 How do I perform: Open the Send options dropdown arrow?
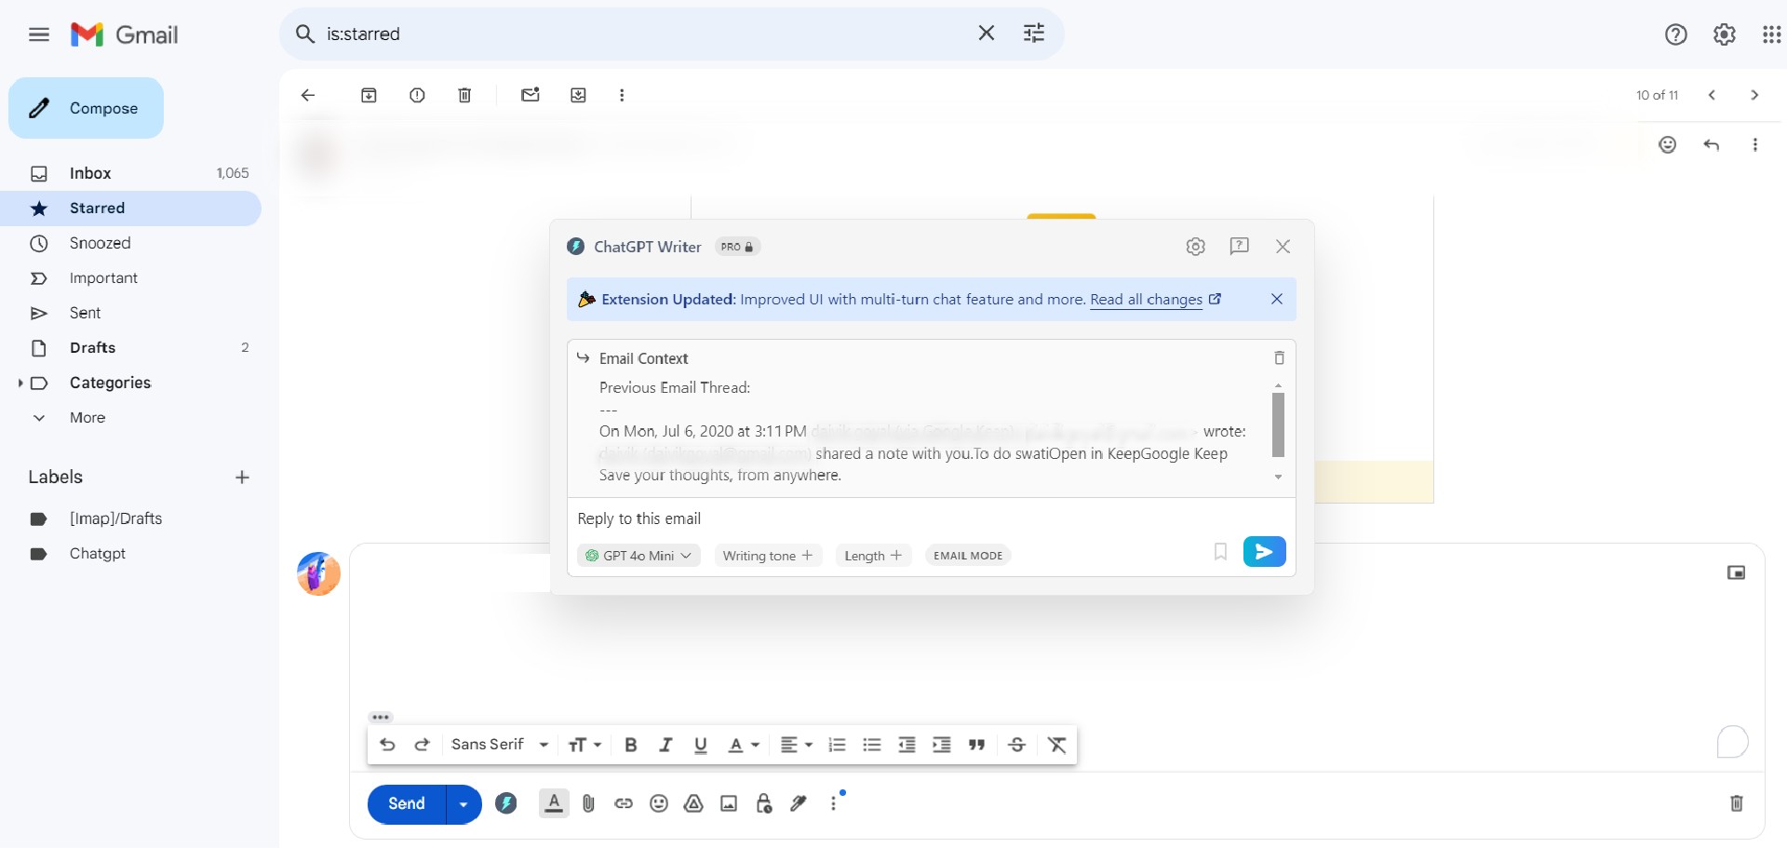(x=464, y=804)
